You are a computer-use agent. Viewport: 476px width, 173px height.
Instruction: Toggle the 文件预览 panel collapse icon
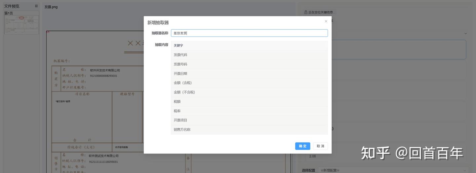point(36,6)
